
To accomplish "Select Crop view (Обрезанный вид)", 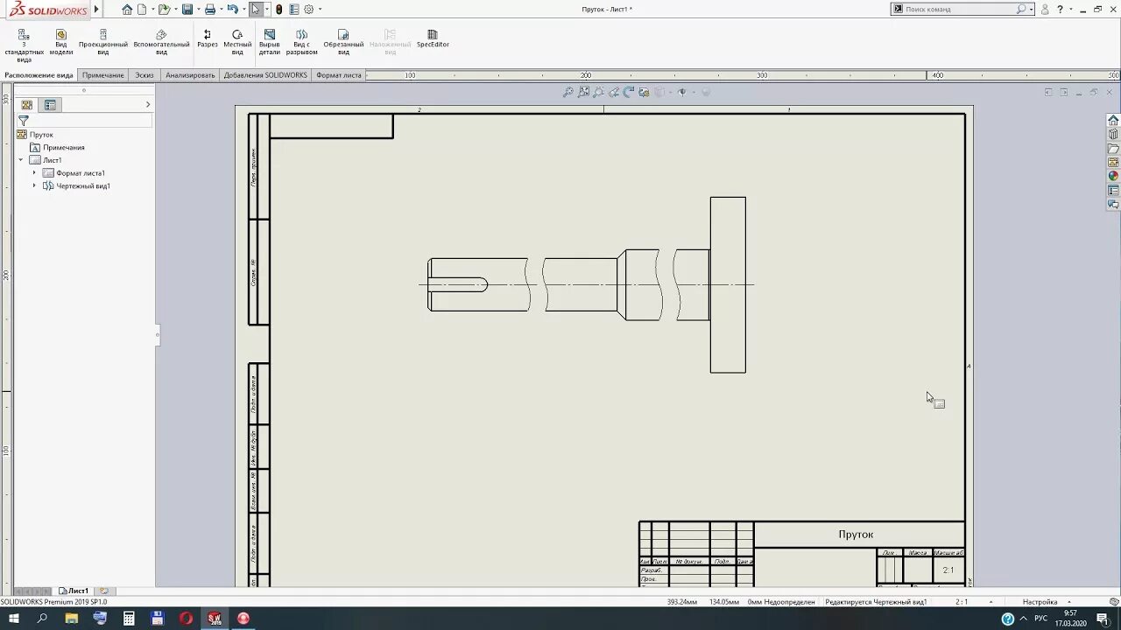I will [x=343, y=42].
